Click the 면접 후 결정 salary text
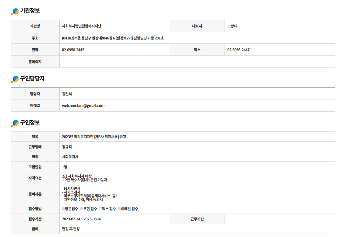Viewport: 345px width, 237px height. click(x=71, y=229)
